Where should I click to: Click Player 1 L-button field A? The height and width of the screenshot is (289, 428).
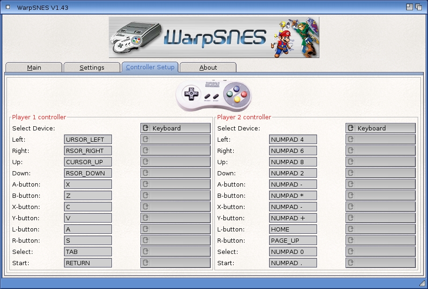tap(88, 229)
